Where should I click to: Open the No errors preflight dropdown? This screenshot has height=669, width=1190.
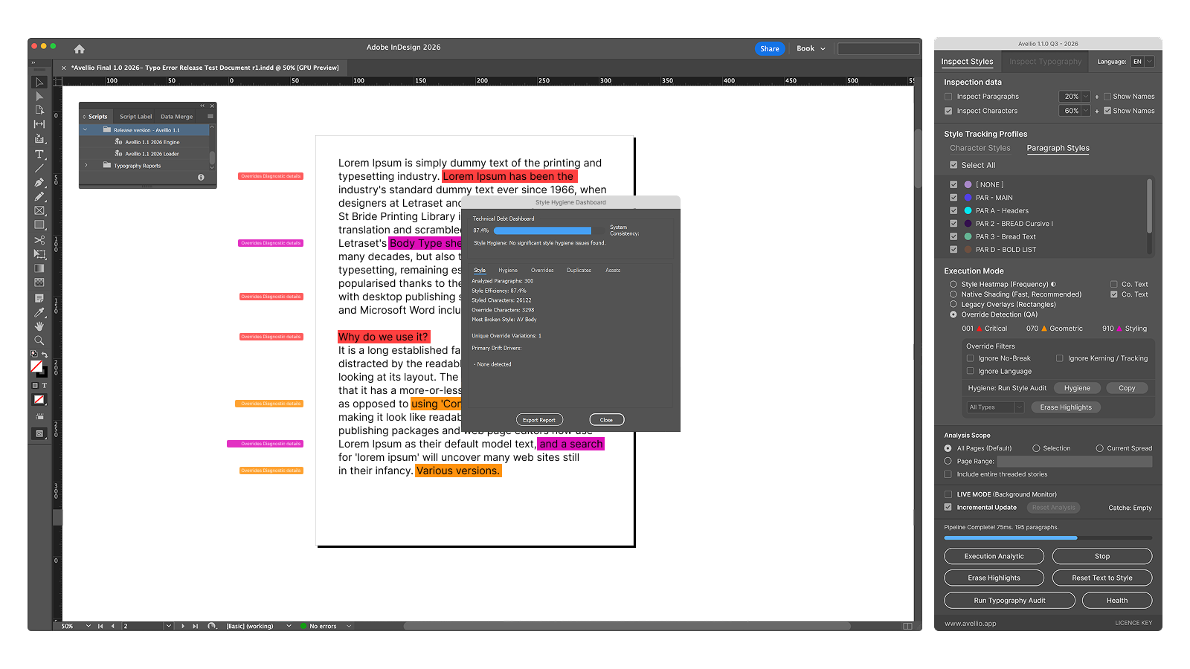[349, 626]
